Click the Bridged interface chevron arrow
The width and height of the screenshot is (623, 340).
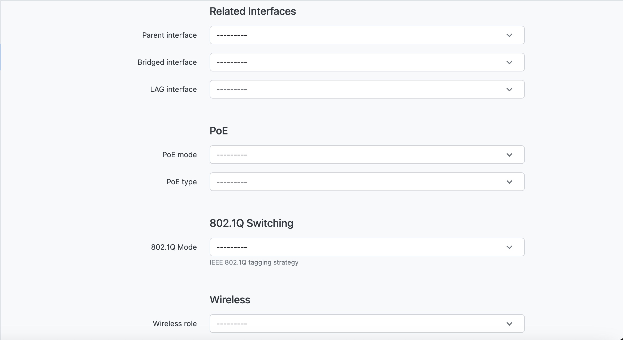tap(509, 62)
